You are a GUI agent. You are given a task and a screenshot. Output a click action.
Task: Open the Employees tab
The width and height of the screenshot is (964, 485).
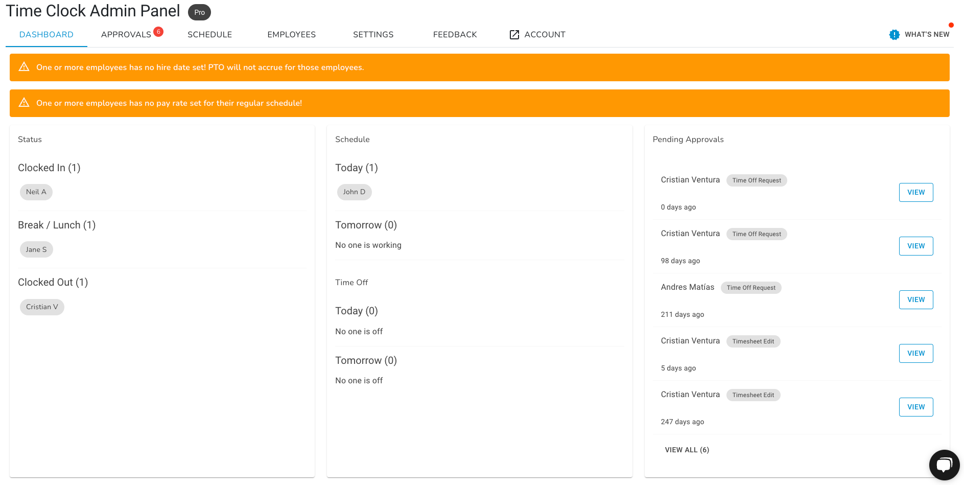(291, 35)
